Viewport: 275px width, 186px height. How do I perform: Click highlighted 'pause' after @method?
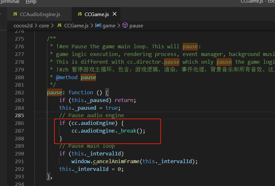(x=88, y=77)
